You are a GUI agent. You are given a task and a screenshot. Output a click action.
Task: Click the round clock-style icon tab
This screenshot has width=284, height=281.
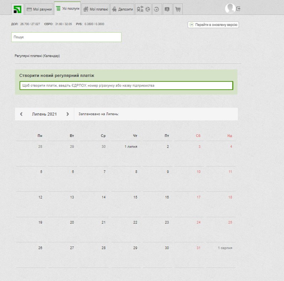(157, 9)
